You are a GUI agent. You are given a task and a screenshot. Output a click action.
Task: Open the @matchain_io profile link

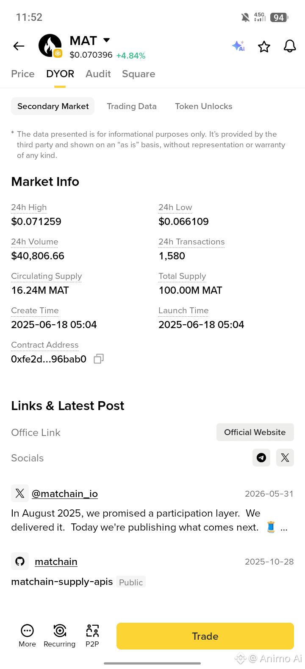coord(65,494)
